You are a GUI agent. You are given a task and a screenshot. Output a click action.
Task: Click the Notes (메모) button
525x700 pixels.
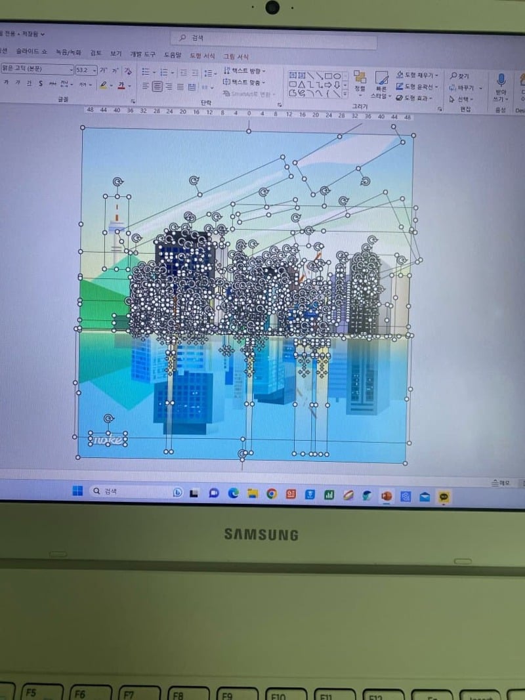500,483
